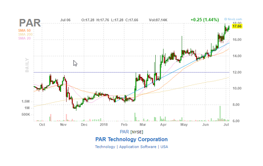Viewport: 263px width, 166px height.
Task: Click the 12.00 price axis label
Action: pos(237,72)
